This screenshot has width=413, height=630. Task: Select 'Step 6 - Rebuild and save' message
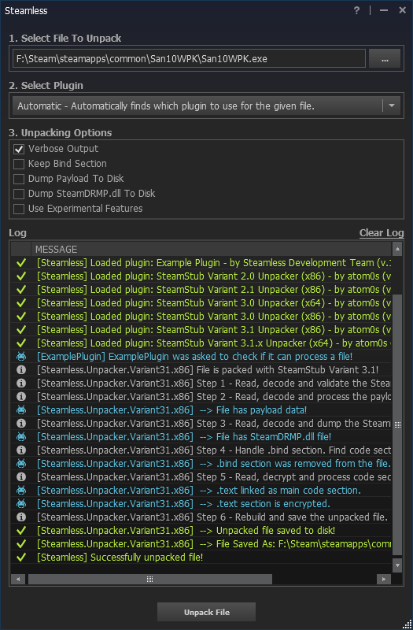(x=212, y=517)
